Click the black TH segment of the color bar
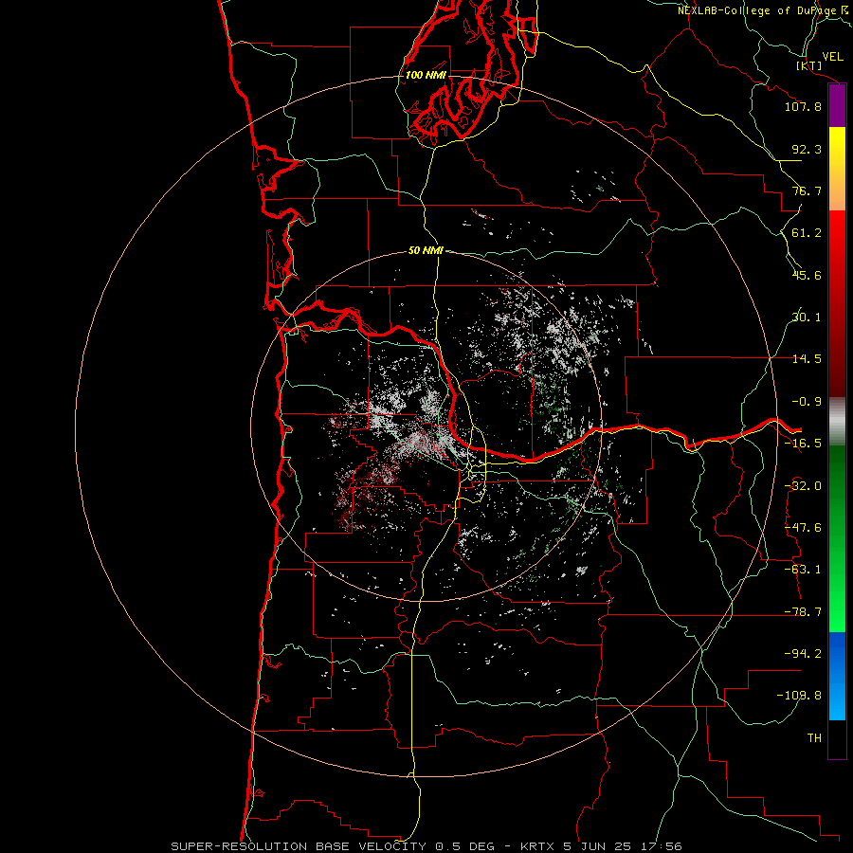Image resolution: width=853 pixels, height=853 pixels. (837, 739)
